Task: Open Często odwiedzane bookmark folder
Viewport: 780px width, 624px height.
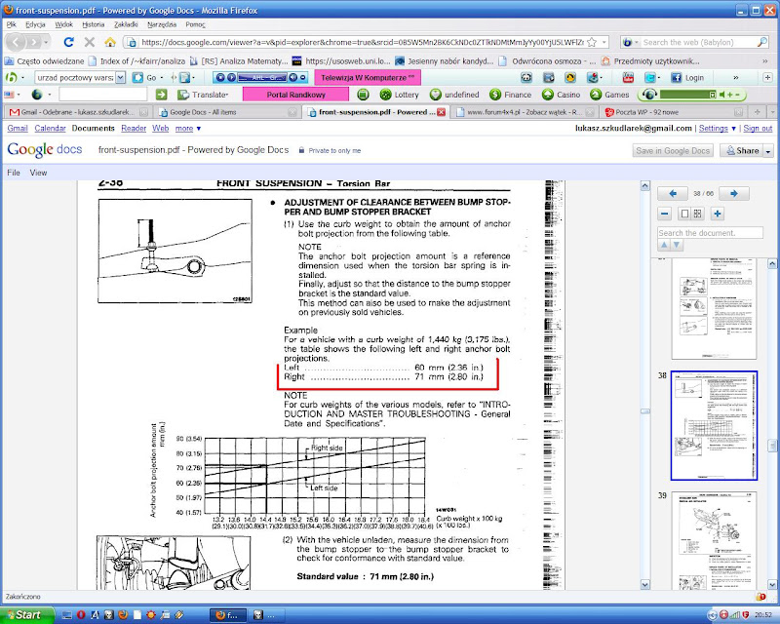Action: pyautogui.click(x=44, y=61)
